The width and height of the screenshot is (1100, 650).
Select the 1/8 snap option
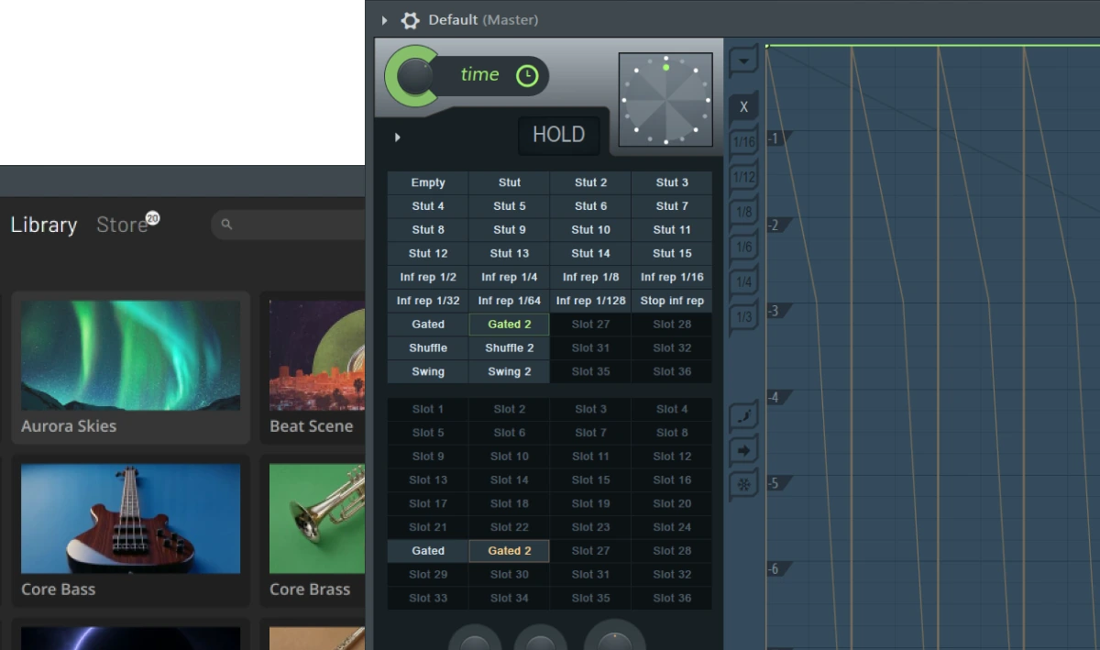(x=743, y=212)
